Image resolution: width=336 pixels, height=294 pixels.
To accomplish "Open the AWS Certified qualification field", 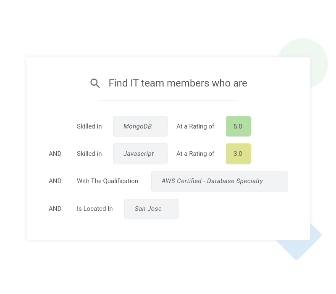I will [219, 181].
